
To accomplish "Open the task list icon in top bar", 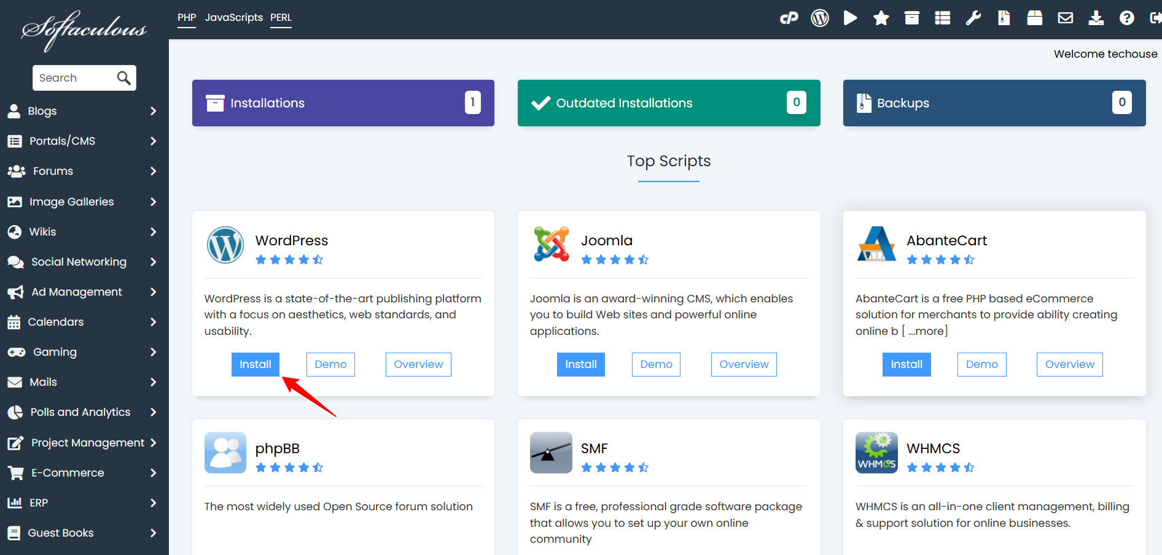I will [x=943, y=18].
